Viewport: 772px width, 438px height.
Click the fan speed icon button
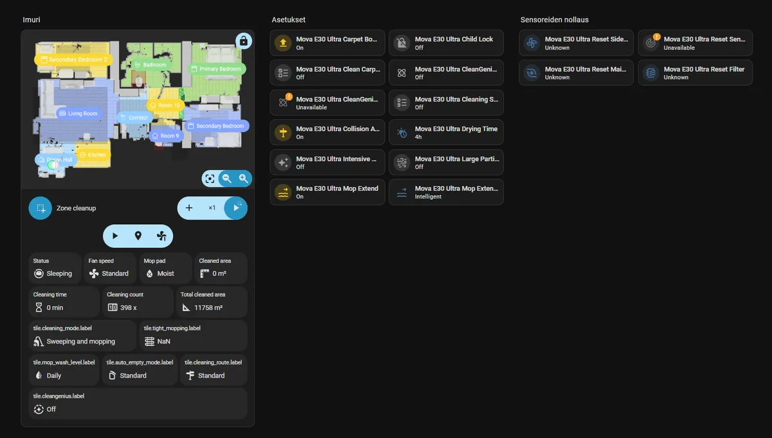point(161,236)
